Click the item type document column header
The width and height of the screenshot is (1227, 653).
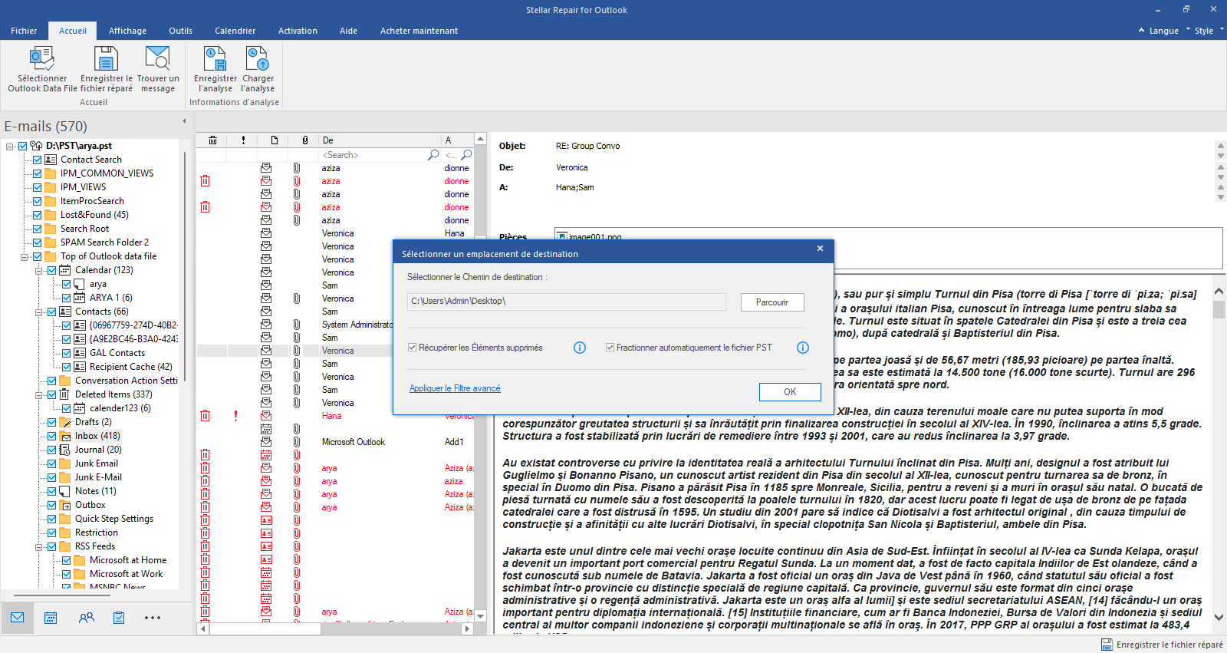[x=274, y=140]
